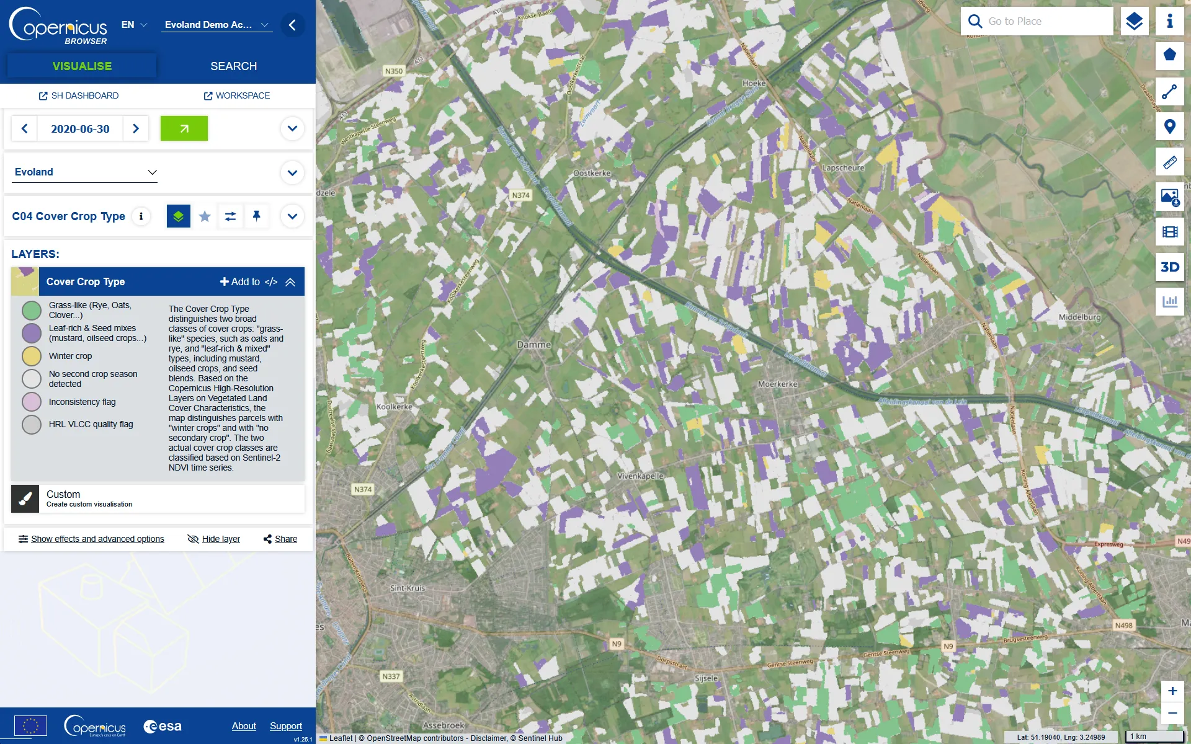
Task: Add layer to favourites with star
Action: pos(205,216)
